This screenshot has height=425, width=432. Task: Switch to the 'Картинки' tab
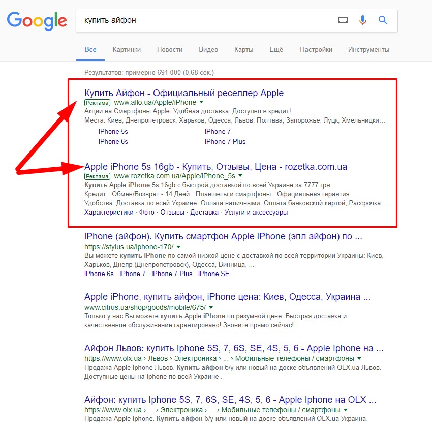click(127, 50)
